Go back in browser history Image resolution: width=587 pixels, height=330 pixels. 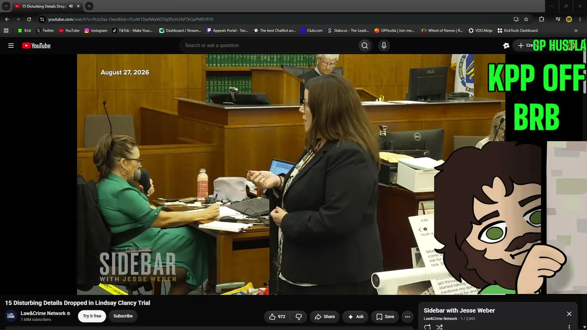(7, 19)
